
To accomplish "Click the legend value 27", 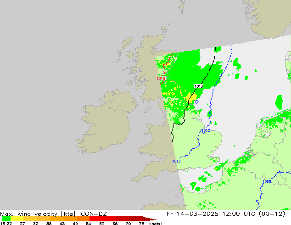I will point(22,223).
